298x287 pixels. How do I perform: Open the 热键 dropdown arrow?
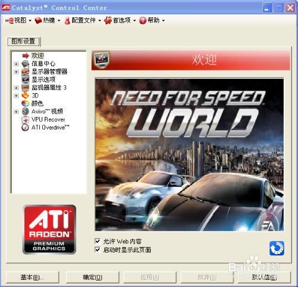pos(59,20)
